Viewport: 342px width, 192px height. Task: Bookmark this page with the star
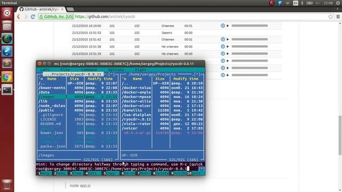330,17
